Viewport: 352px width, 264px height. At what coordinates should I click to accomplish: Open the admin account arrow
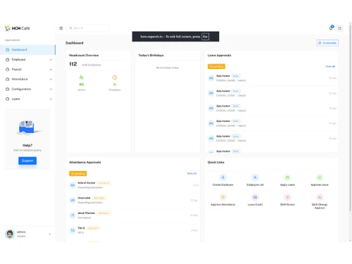[49, 234]
